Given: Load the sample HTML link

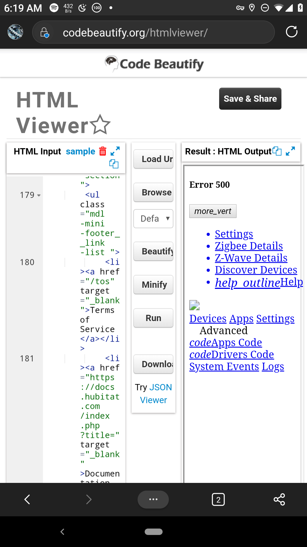Looking at the screenshot, I should pyautogui.click(x=80, y=151).
